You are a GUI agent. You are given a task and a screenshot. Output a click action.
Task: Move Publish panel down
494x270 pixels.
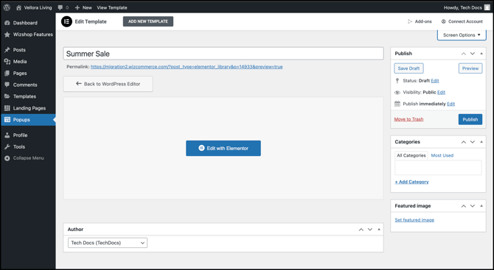(x=473, y=54)
